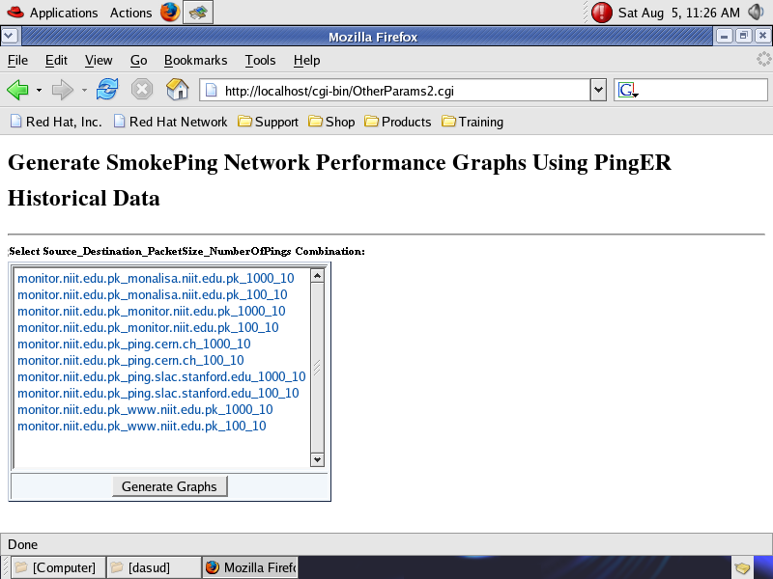Viewport: 773px width, 579px height.
Task: Click the listbox scroll down arrow
Action: click(317, 459)
